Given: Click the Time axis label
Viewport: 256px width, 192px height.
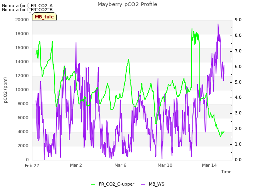Looking at the screenshot, I should [x=226, y=172].
